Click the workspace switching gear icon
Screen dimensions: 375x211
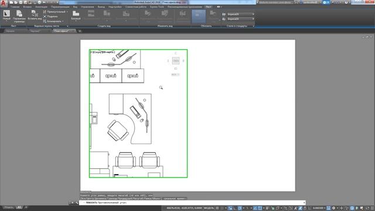click(x=333, y=208)
